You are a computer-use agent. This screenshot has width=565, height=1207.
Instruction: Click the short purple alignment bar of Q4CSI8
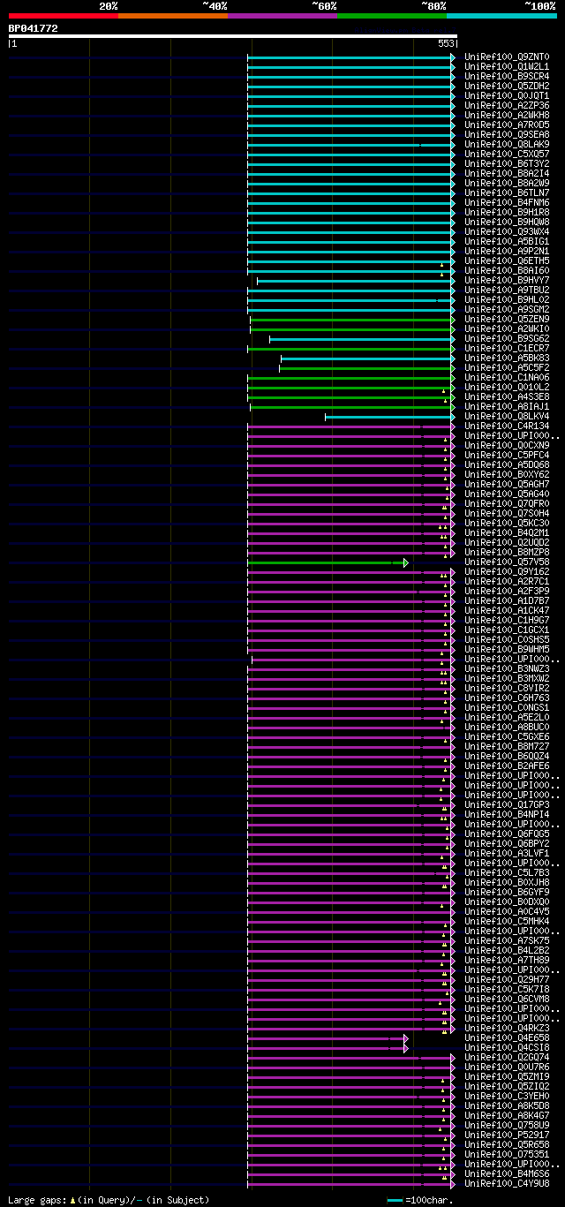(x=327, y=1048)
